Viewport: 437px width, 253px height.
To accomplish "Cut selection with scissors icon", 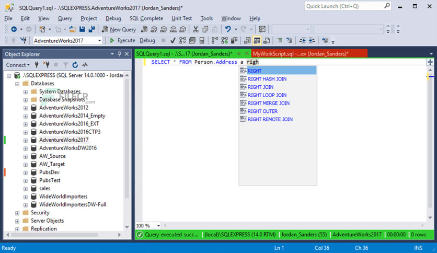I will tap(195, 29).
